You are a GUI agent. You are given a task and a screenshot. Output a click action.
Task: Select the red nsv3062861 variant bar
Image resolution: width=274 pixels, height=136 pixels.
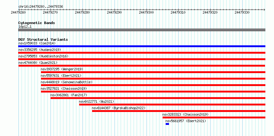(158, 98)
